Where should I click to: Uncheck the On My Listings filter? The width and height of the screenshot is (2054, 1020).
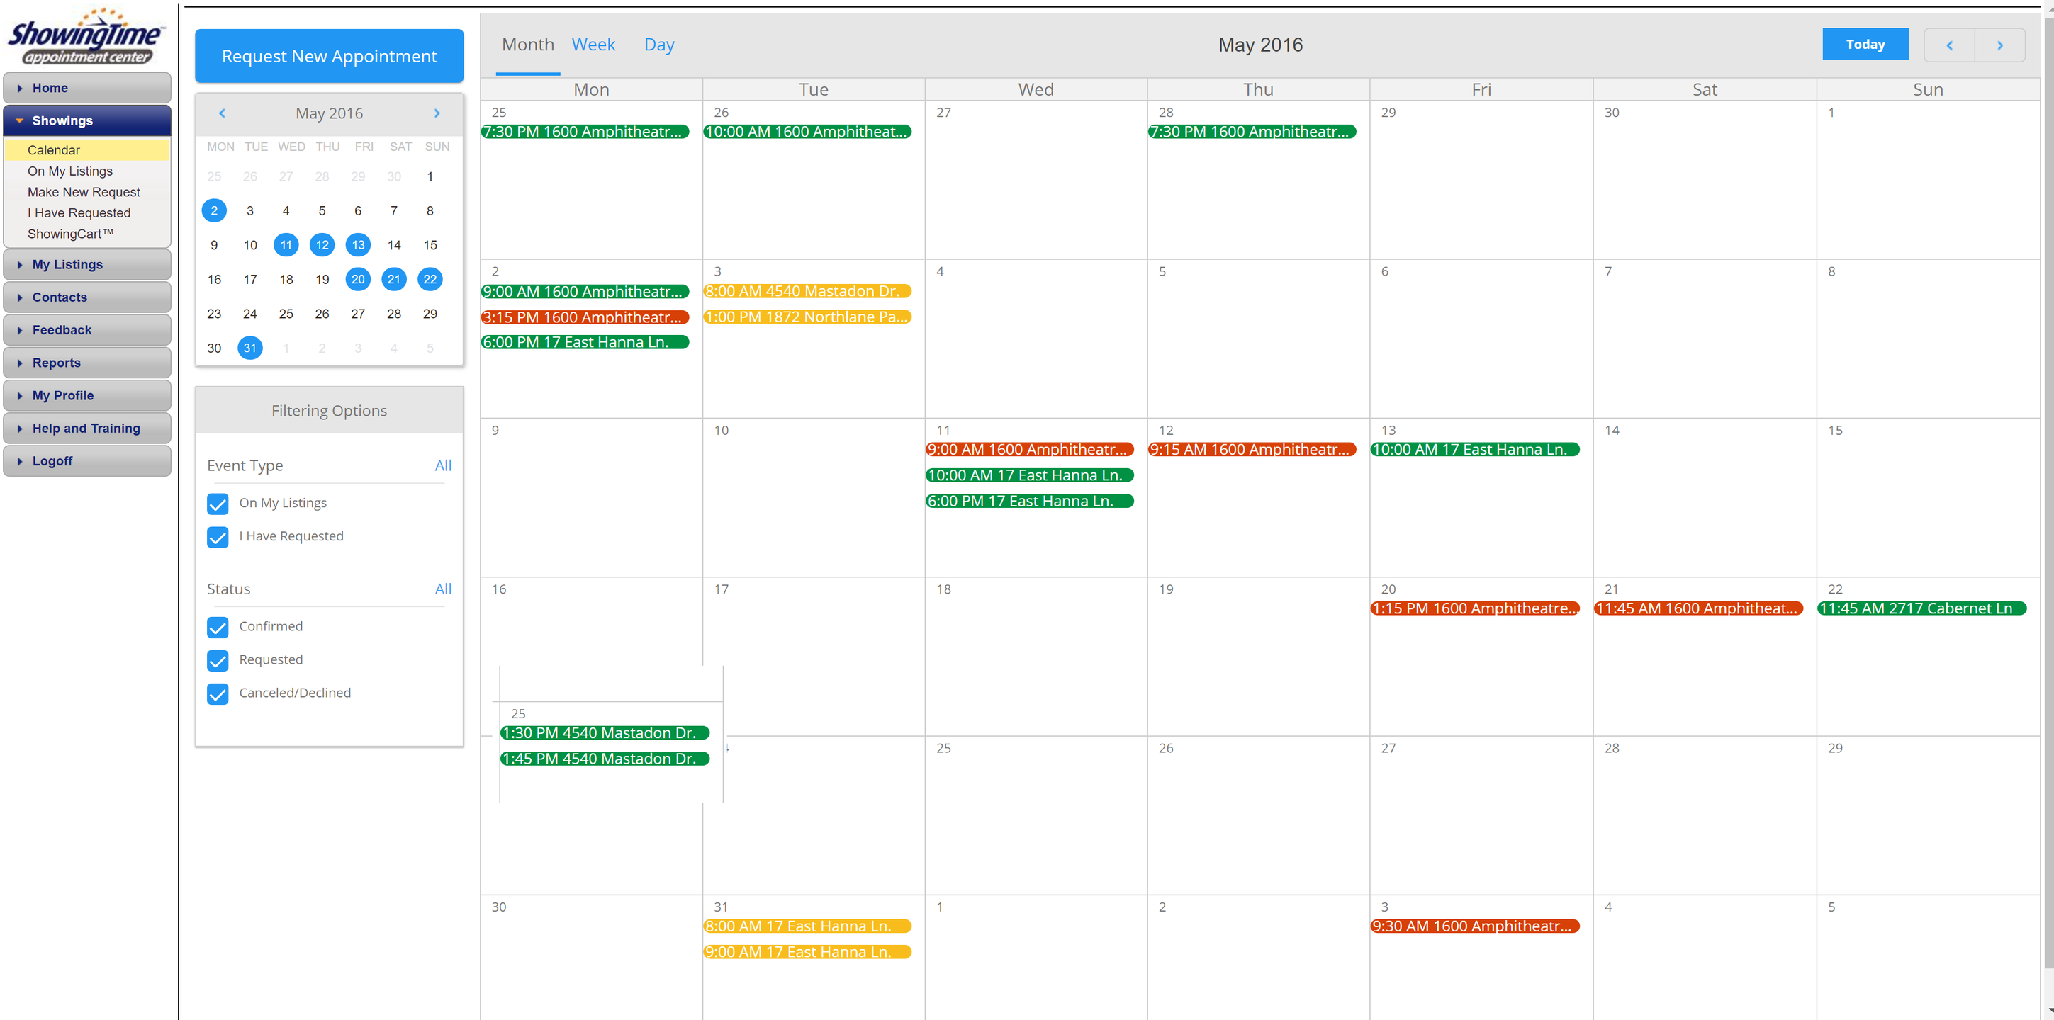(x=218, y=504)
